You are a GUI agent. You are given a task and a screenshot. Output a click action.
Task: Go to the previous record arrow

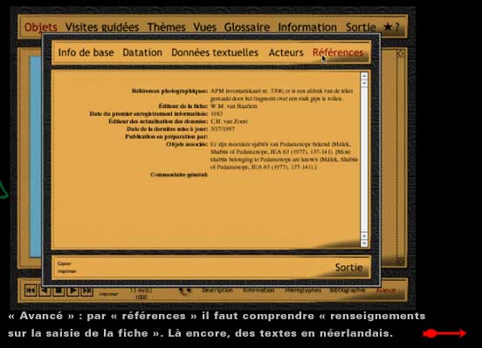coord(45,290)
